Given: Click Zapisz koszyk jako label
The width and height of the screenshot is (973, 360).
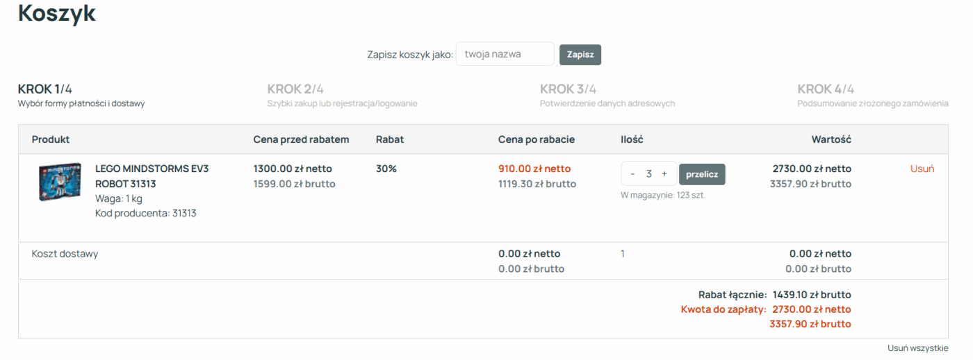Looking at the screenshot, I should [410, 55].
